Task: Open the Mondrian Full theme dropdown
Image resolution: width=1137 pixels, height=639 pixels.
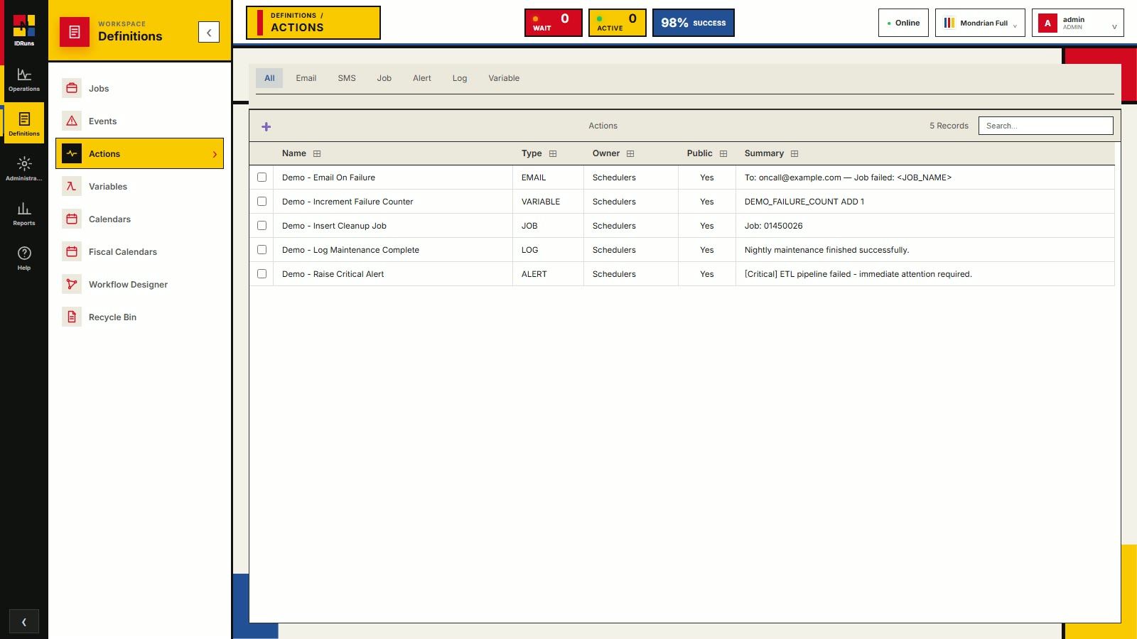Action: point(980,23)
